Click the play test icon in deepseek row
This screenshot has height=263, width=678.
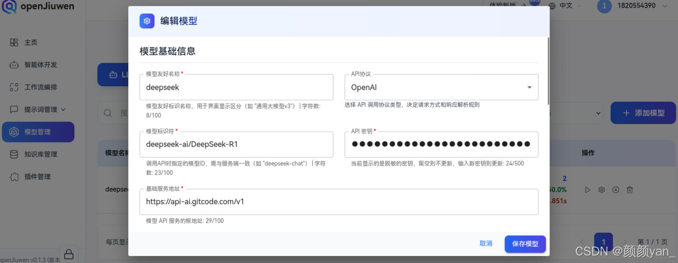(587, 190)
